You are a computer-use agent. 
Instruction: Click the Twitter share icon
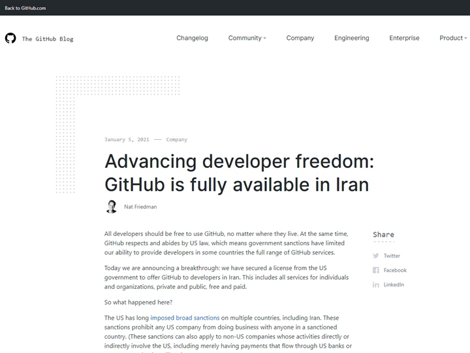click(376, 256)
